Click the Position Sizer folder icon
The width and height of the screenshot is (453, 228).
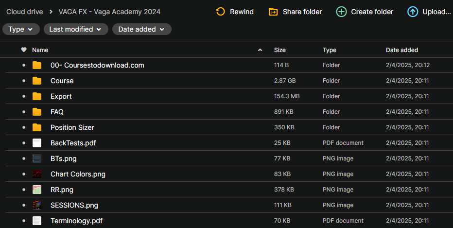(x=36, y=127)
